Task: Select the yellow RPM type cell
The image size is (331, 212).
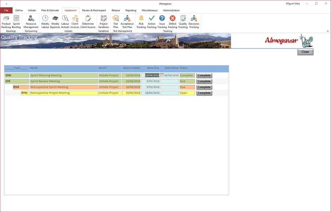Action: 25,93
